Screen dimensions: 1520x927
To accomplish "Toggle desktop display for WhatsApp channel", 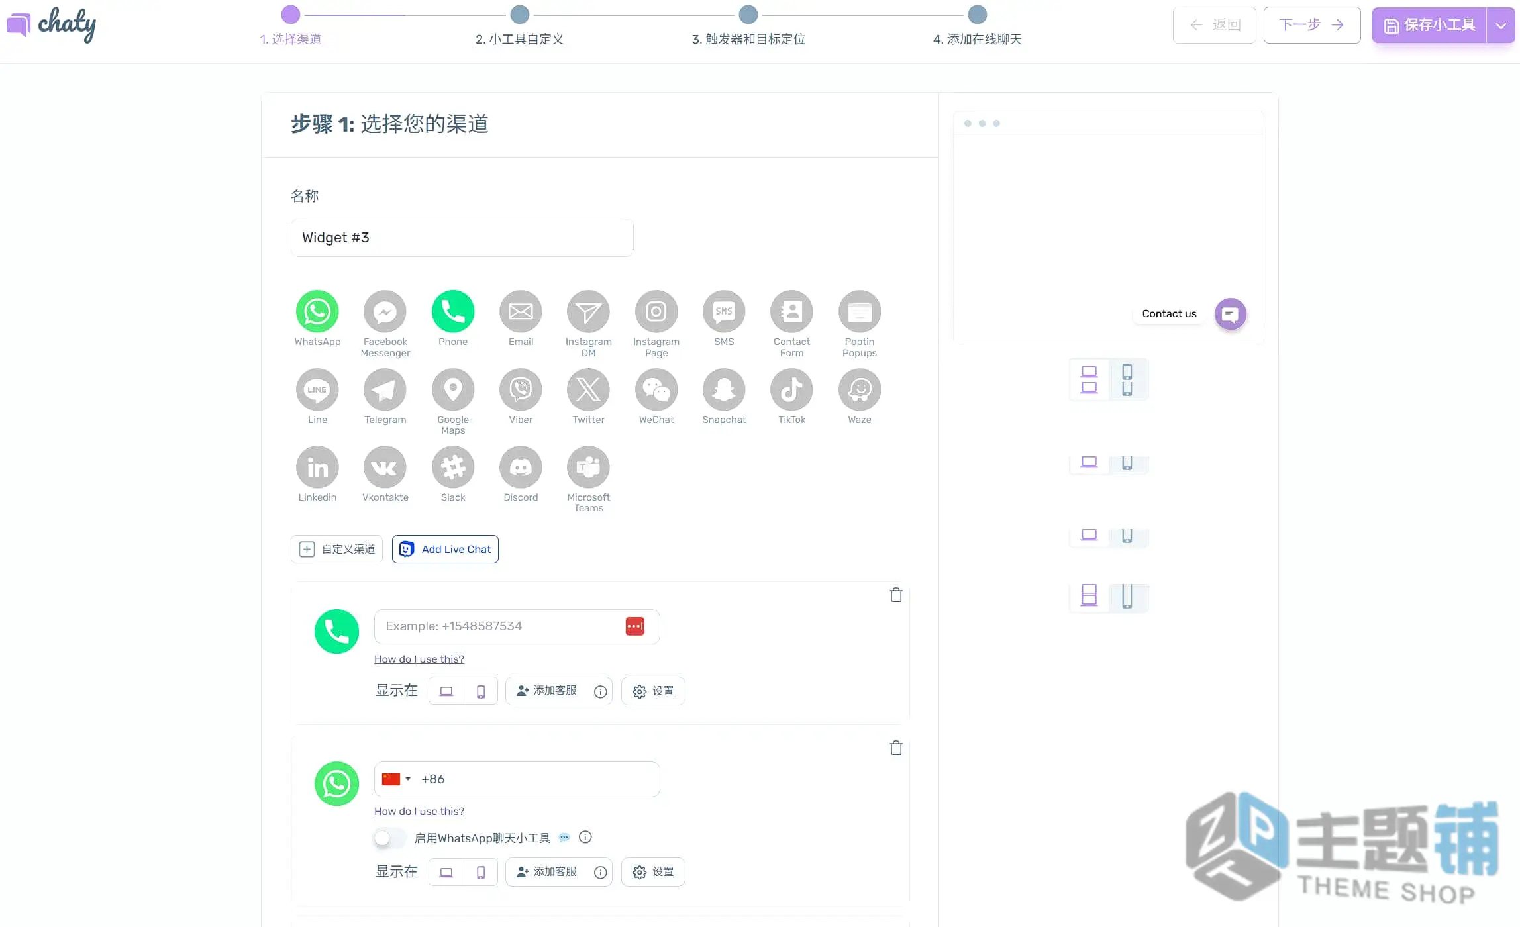I will pos(446,872).
